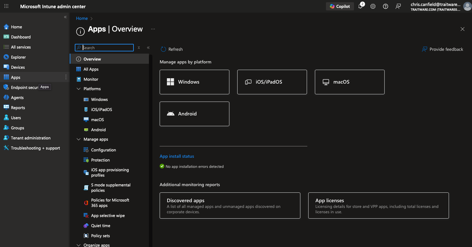This screenshot has height=247, width=472.
Task: Select the Android platform tile
Action: [194, 114]
